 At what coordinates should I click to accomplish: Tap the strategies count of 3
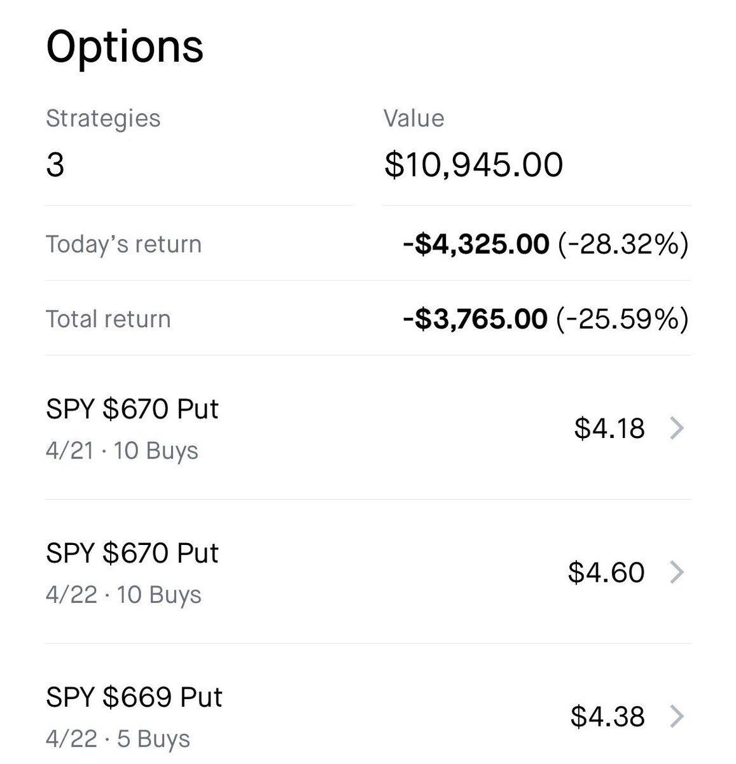(55, 165)
